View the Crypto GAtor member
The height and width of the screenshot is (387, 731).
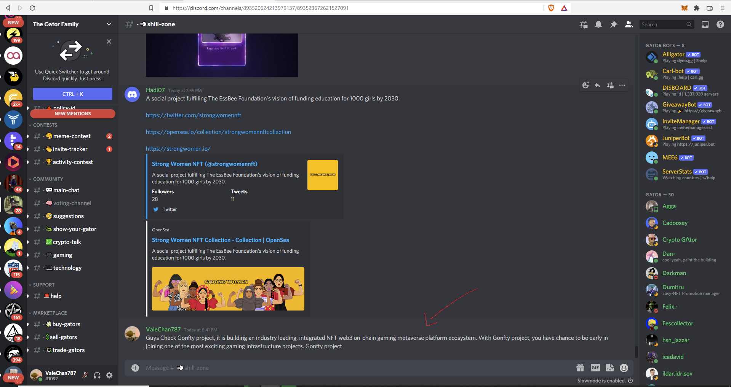[685, 240]
